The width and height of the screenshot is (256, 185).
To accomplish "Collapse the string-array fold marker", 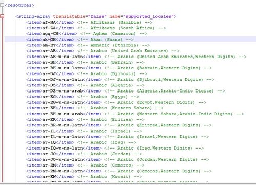I will pos(2,16).
